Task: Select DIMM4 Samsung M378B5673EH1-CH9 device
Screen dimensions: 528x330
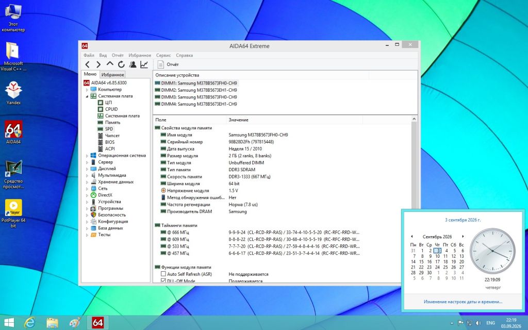Action: (199, 104)
